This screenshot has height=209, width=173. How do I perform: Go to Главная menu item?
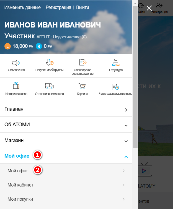(x=66, y=109)
